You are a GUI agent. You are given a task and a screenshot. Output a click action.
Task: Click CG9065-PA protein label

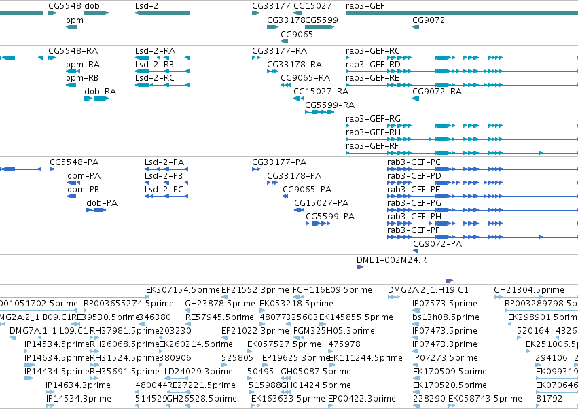click(307, 190)
